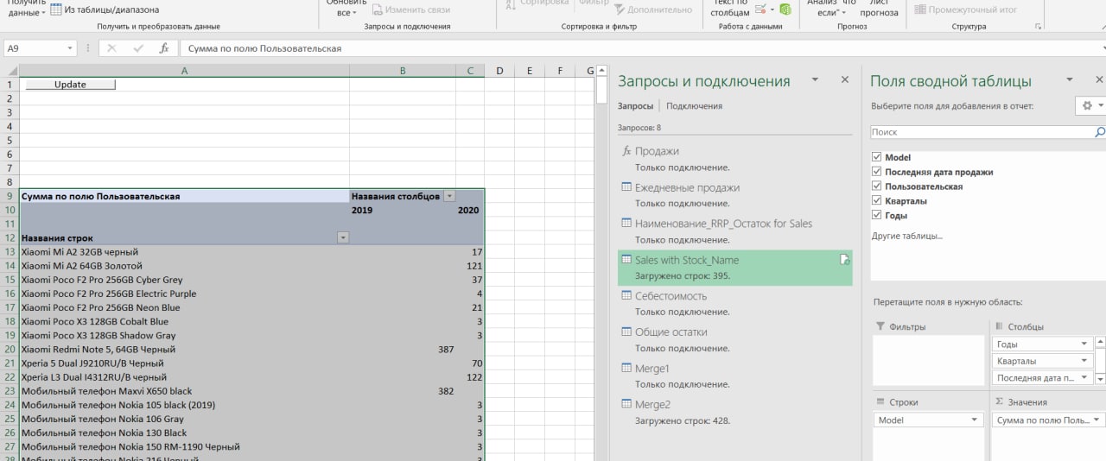
Task: Open Запросы и подключения pane options arrow
Action: pyautogui.click(x=814, y=79)
